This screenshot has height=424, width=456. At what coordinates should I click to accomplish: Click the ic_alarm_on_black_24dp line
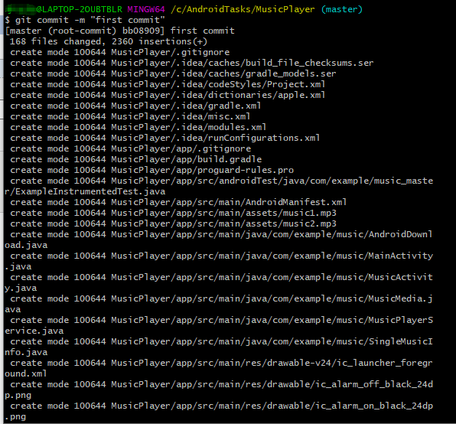(x=222, y=406)
